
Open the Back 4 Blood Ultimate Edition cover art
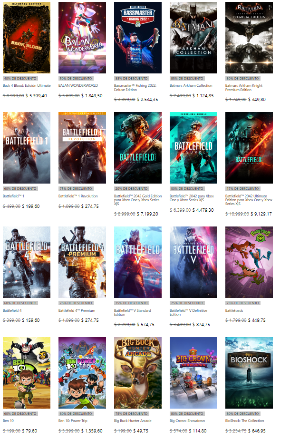coord(27,38)
